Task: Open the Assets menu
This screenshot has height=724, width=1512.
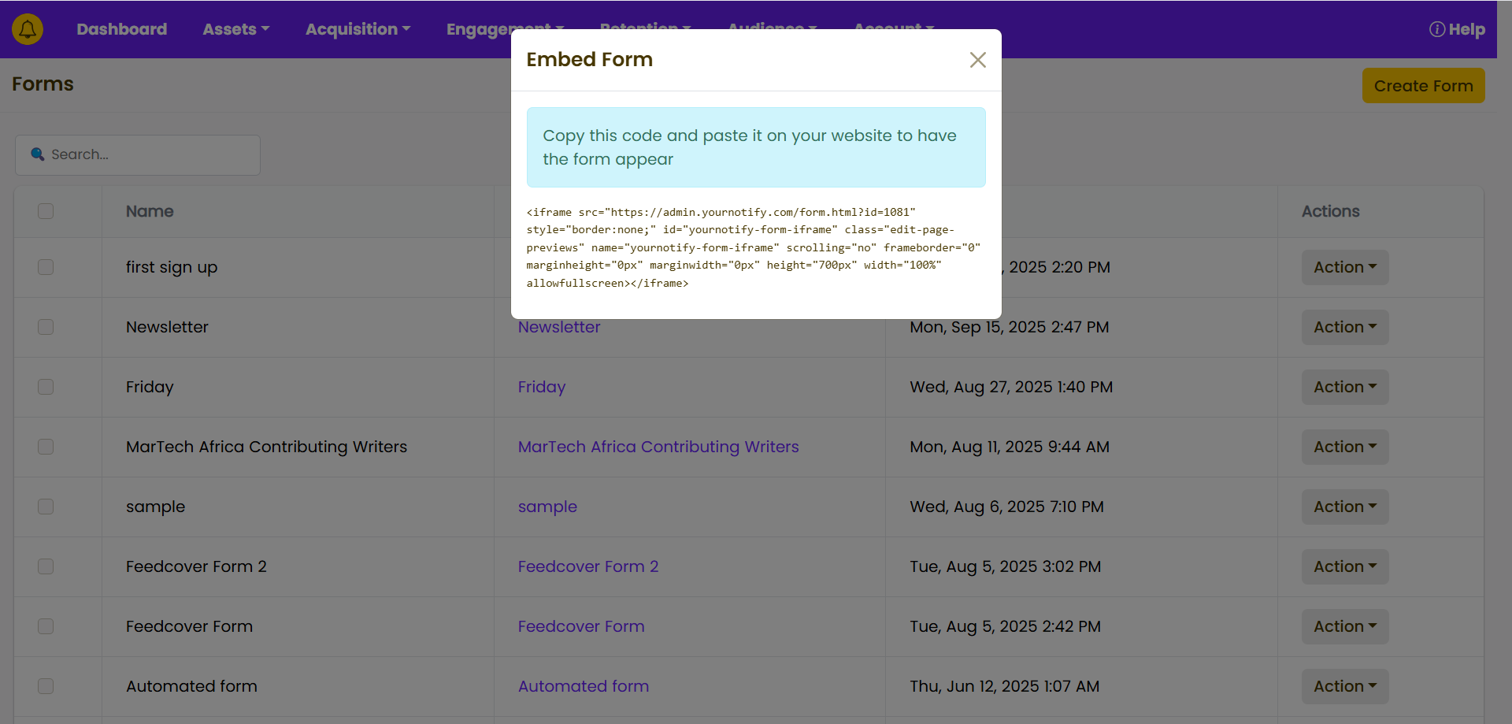Action: click(235, 29)
